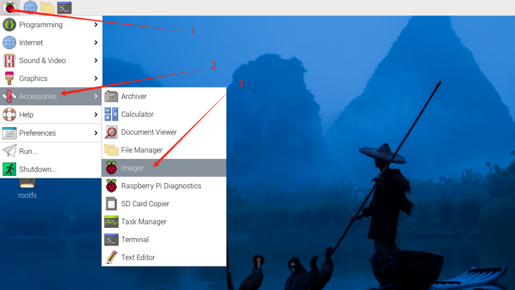This screenshot has width=515, height=290.
Task: Open the web browser globe icon
Action: (30, 7)
